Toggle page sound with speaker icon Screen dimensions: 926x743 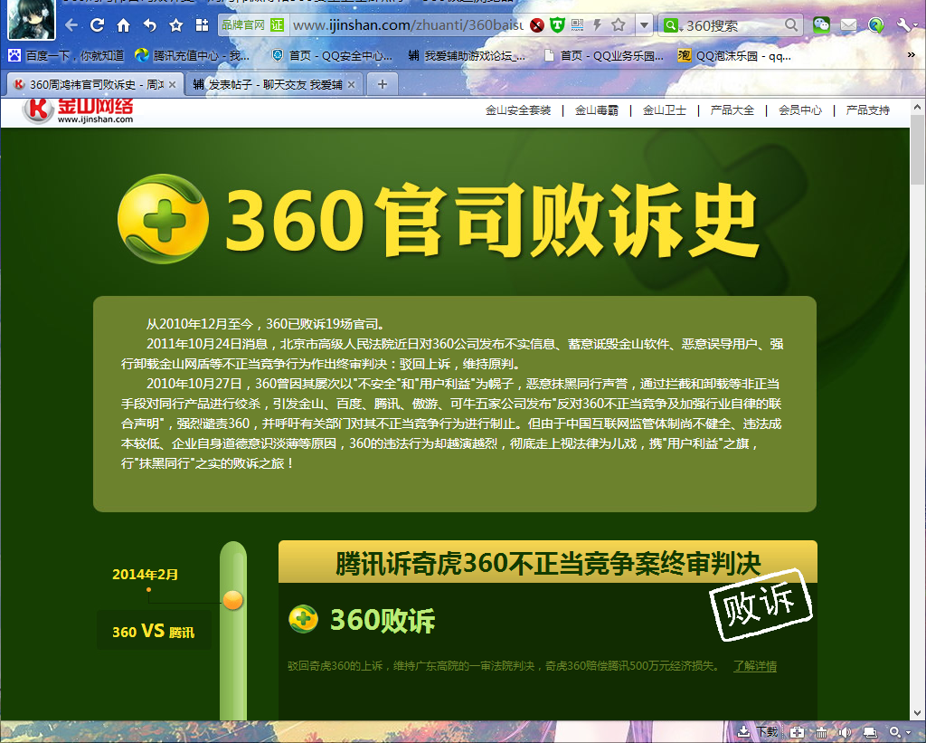pos(846,732)
